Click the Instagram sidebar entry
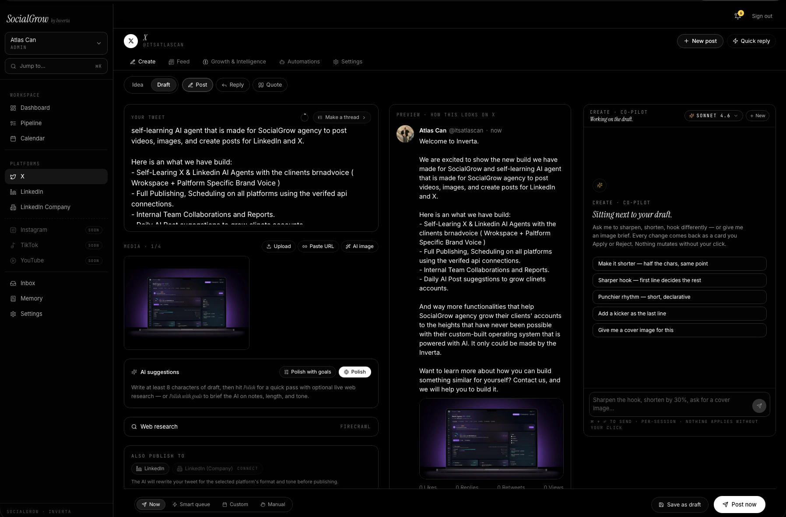 coord(56,230)
